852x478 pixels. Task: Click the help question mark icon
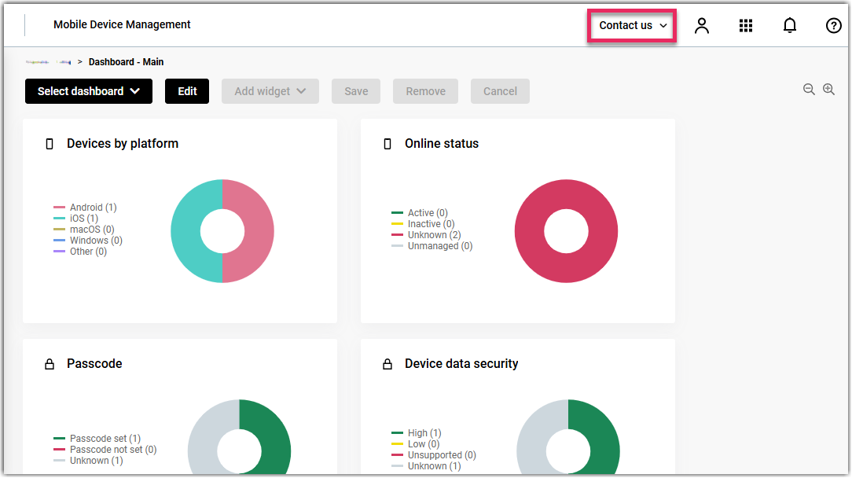click(833, 26)
